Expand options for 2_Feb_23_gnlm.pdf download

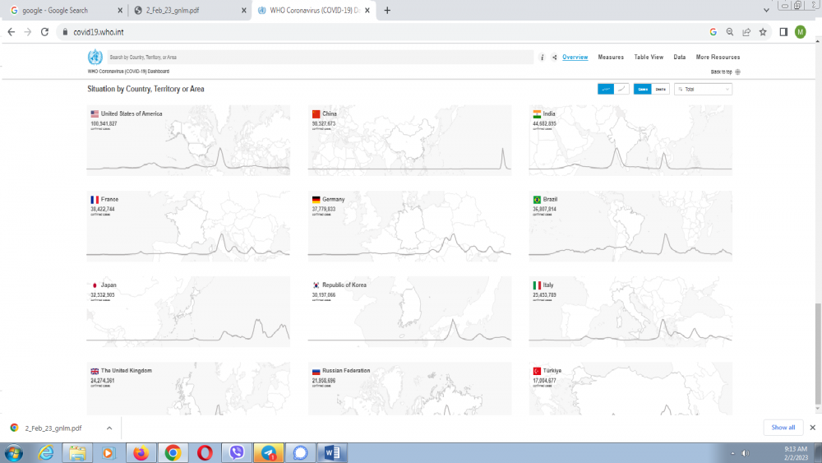109,428
